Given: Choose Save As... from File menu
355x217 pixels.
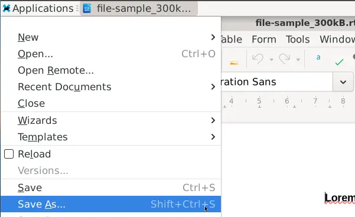Looking at the screenshot, I should 111,204.
